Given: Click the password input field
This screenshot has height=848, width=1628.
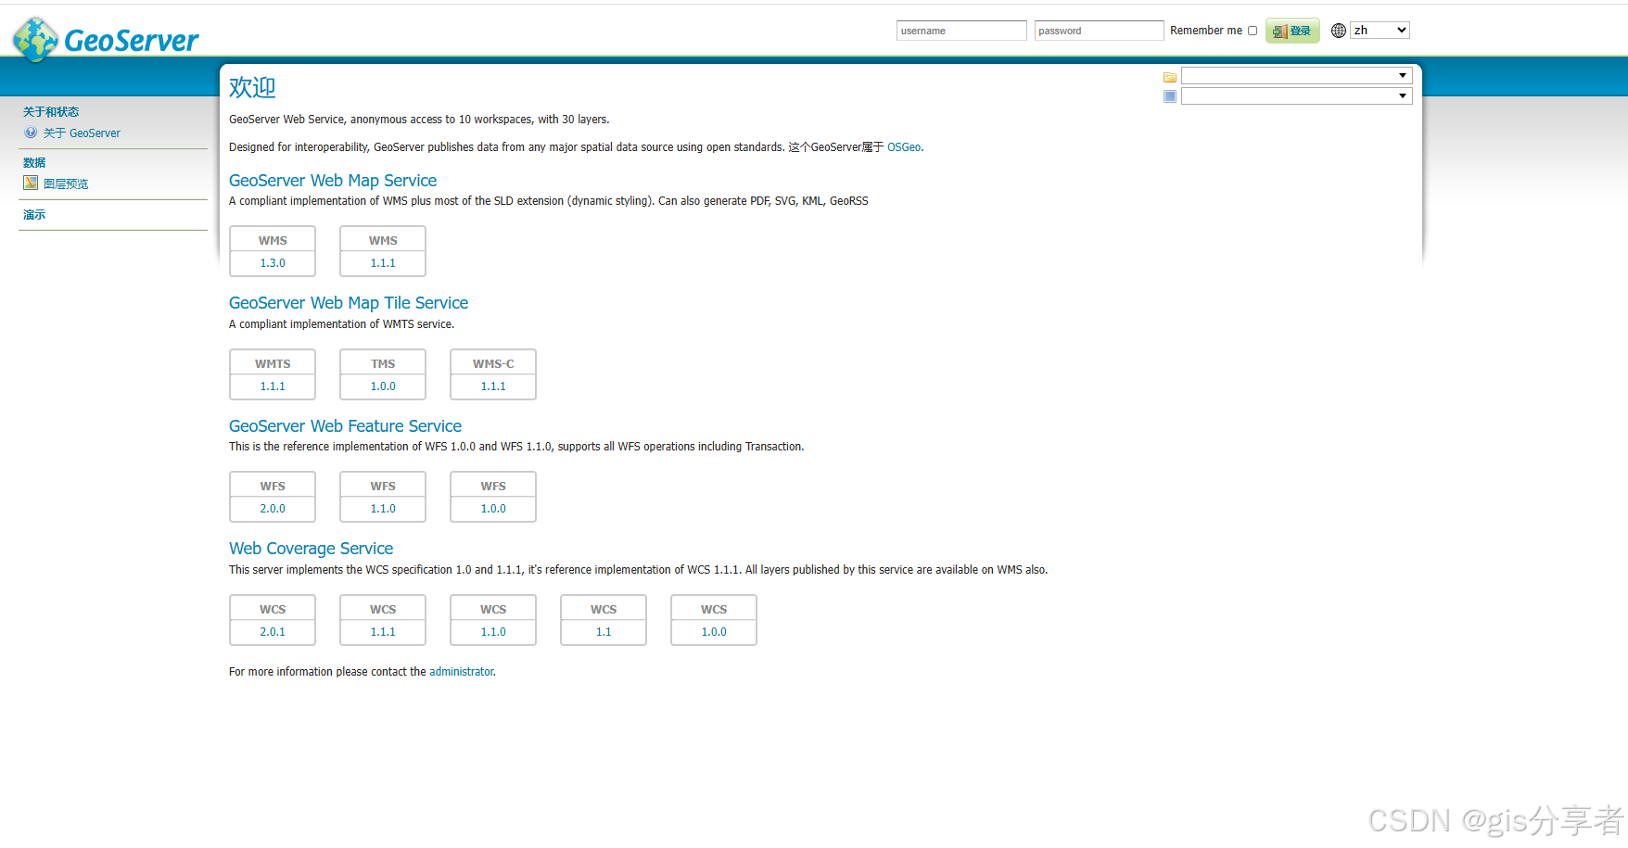Looking at the screenshot, I should pos(1099,31).
